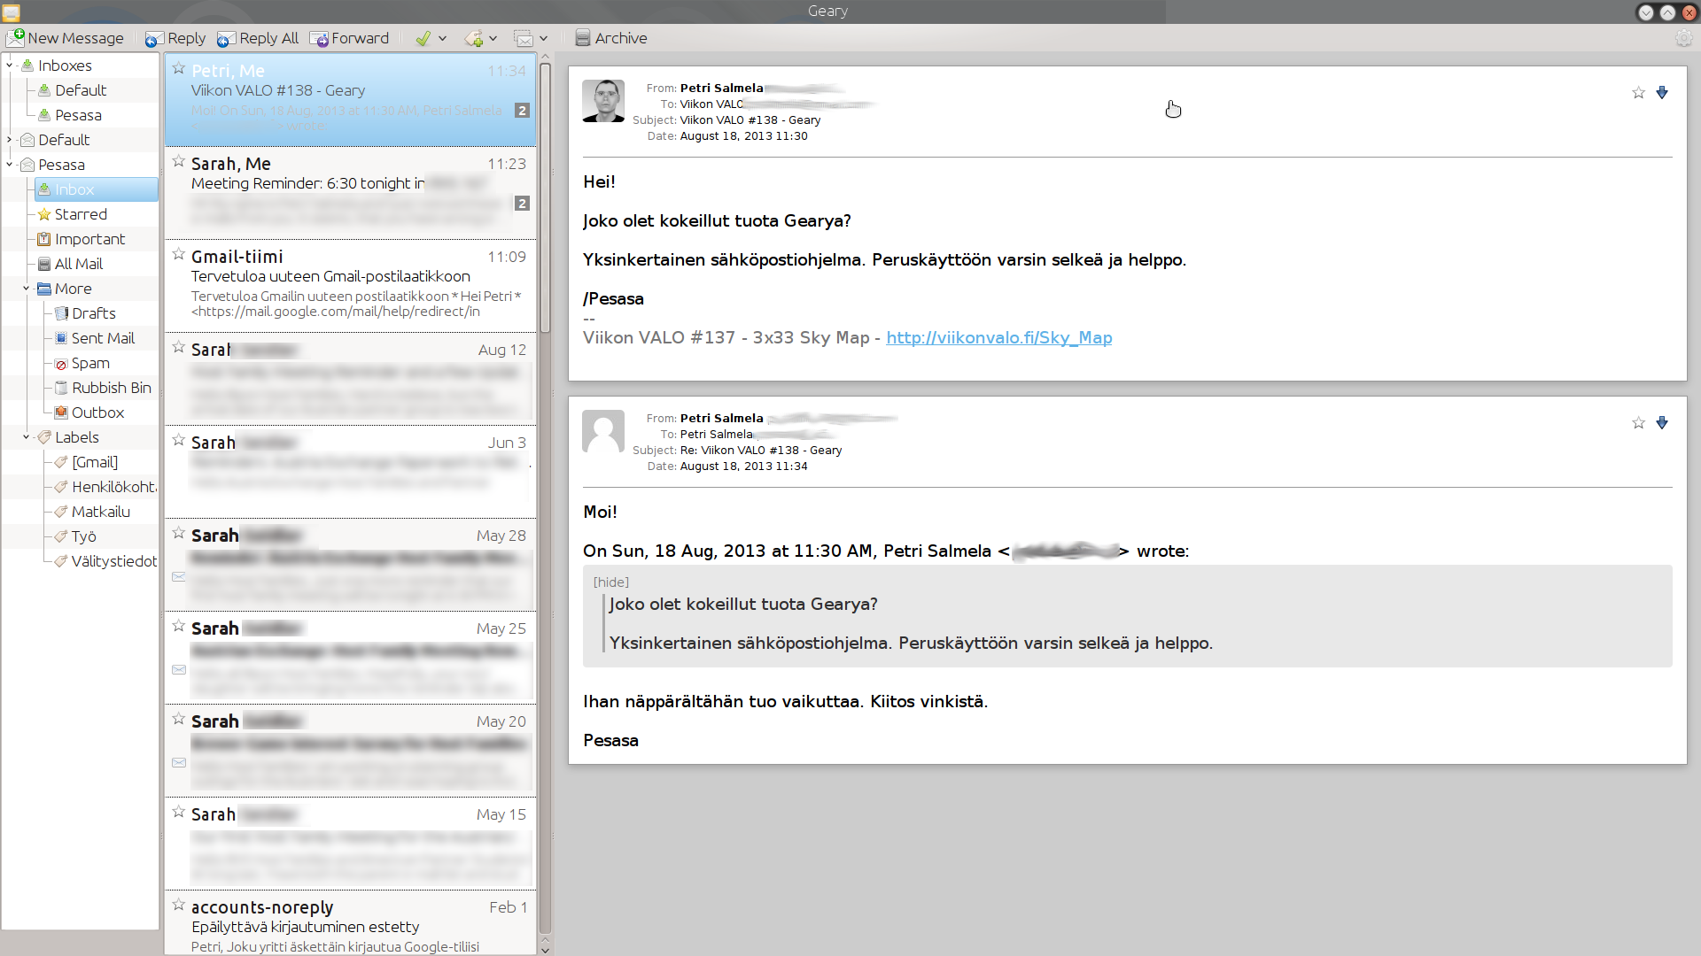Open the 11:30 message's blue arrow menu
Viewport: 1701px width, 956px height.
click(1662, 93)
